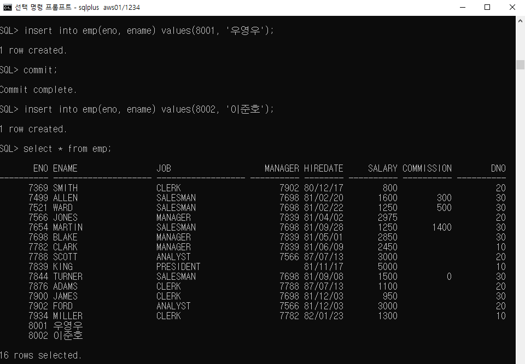Click the ENAME column header
Viewport: 525px width, 364px height.
(65, 168)
